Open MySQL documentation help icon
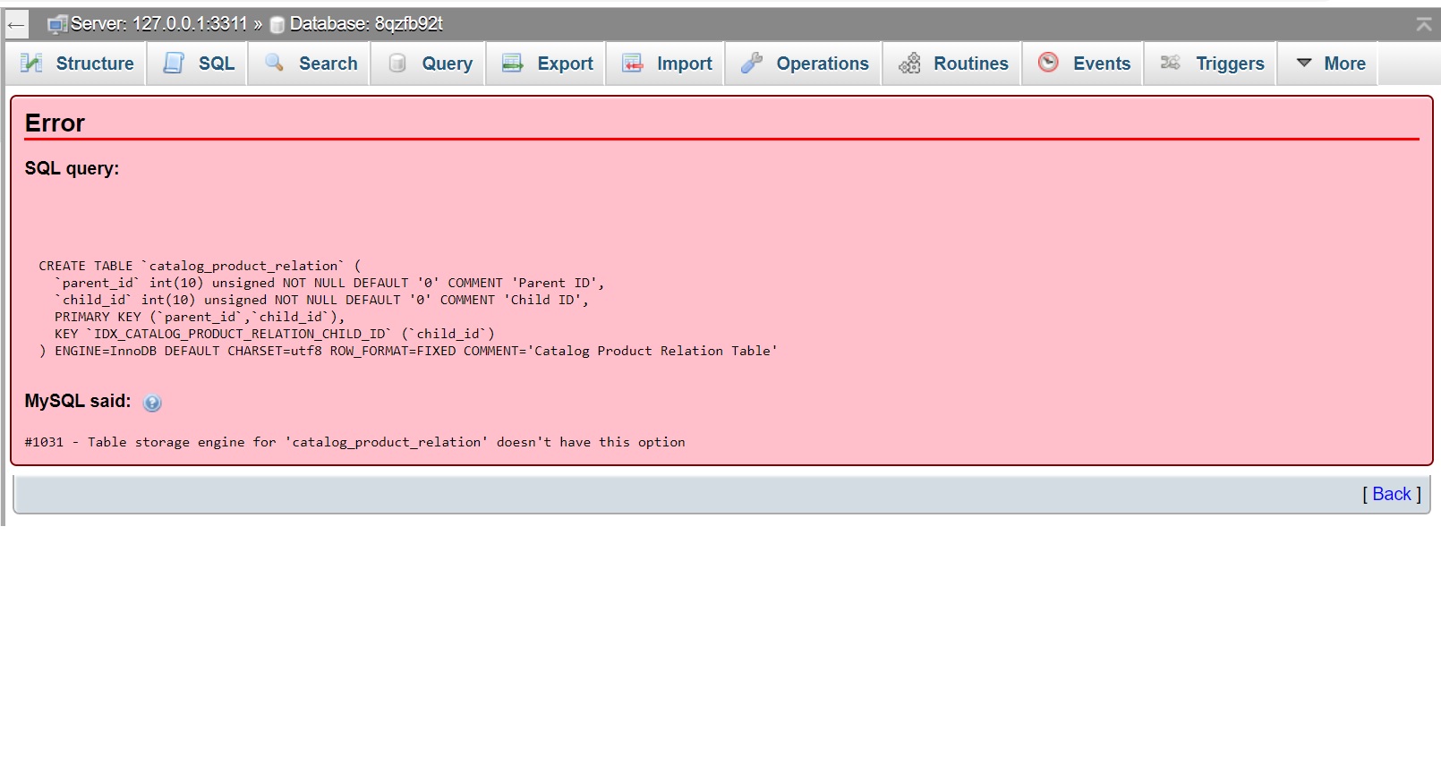 click(152, 403)
